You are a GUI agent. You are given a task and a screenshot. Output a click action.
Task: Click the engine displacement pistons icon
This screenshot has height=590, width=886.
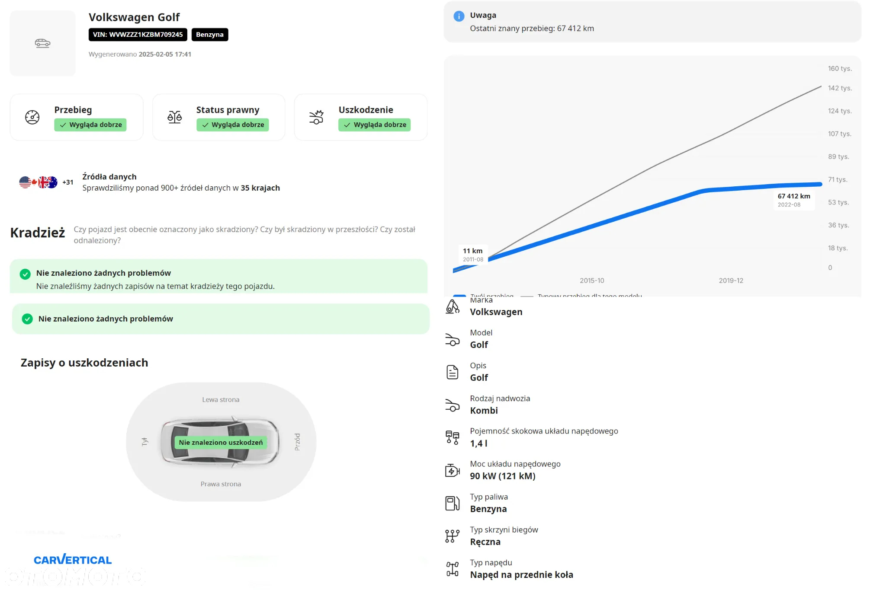[x=453, y=437]
